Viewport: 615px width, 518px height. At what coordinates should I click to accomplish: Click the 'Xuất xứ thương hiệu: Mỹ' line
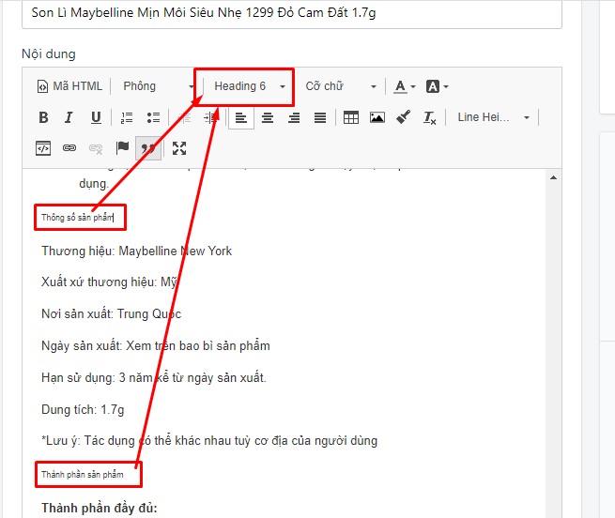(x=110, y=282)
